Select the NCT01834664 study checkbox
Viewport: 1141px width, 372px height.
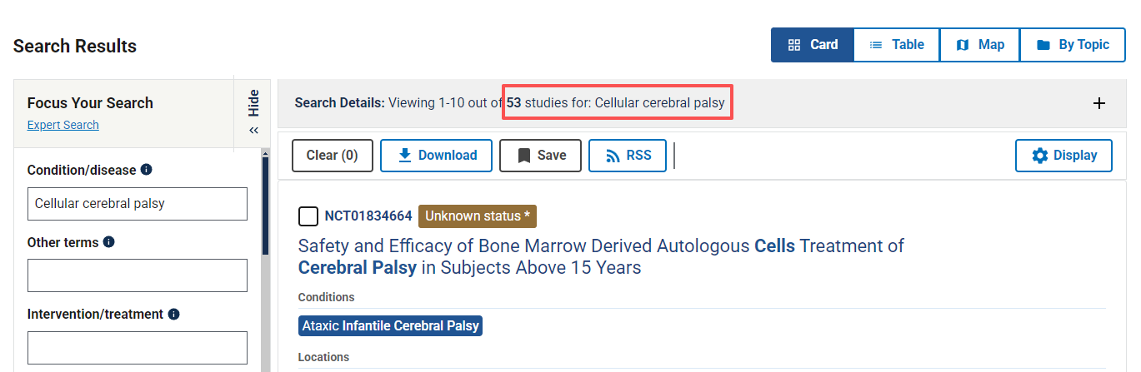click(x=308, y=216)
